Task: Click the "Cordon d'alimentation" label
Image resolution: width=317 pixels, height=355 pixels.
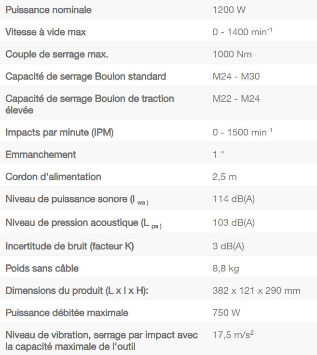Action: click(53, 177)
